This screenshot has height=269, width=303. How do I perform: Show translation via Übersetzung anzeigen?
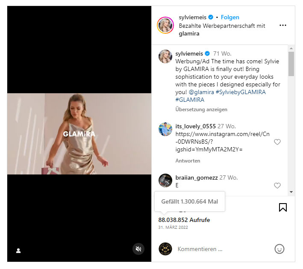pos(201,109)
